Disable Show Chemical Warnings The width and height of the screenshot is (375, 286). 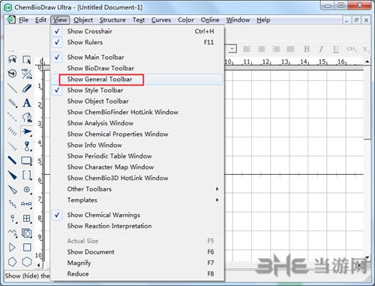(x=136, y=215)
